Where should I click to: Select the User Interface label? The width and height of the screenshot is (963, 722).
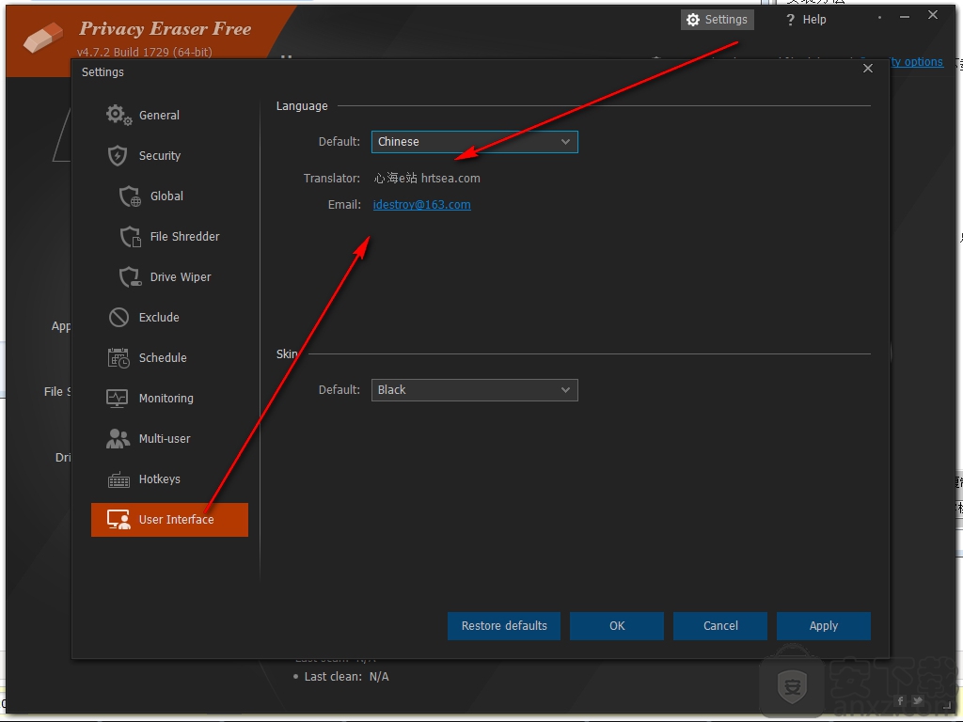176,519
